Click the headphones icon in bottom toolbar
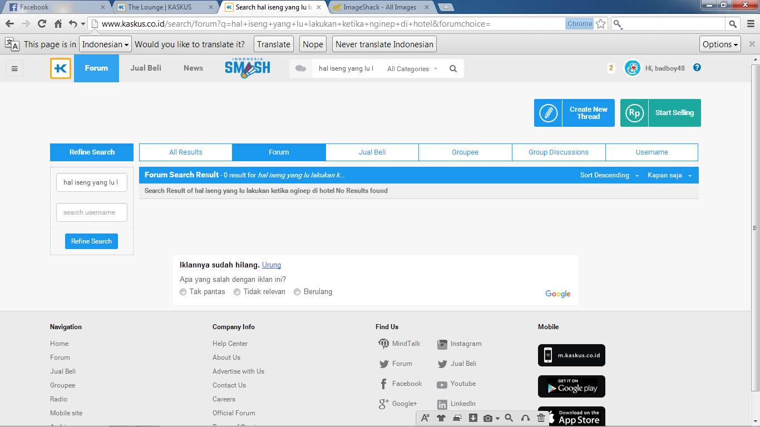Image resolution: width=760 pixels, height=427 pixels. [525, 418]
